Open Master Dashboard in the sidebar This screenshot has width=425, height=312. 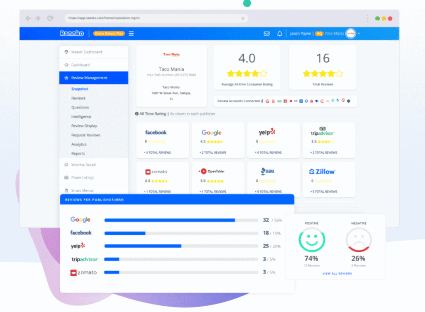pyautogui.click(x=86, y=52)
